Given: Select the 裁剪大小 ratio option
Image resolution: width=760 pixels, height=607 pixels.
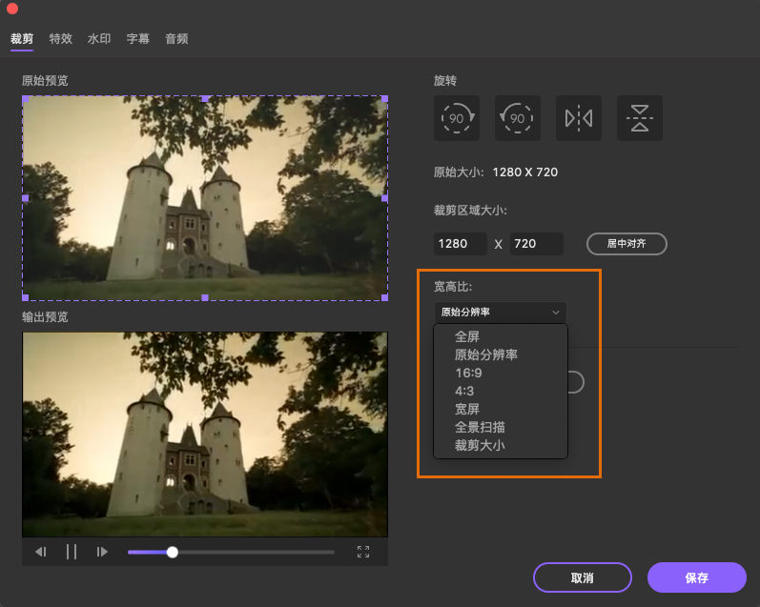Looking at the screenshot, I should point(480,445).
